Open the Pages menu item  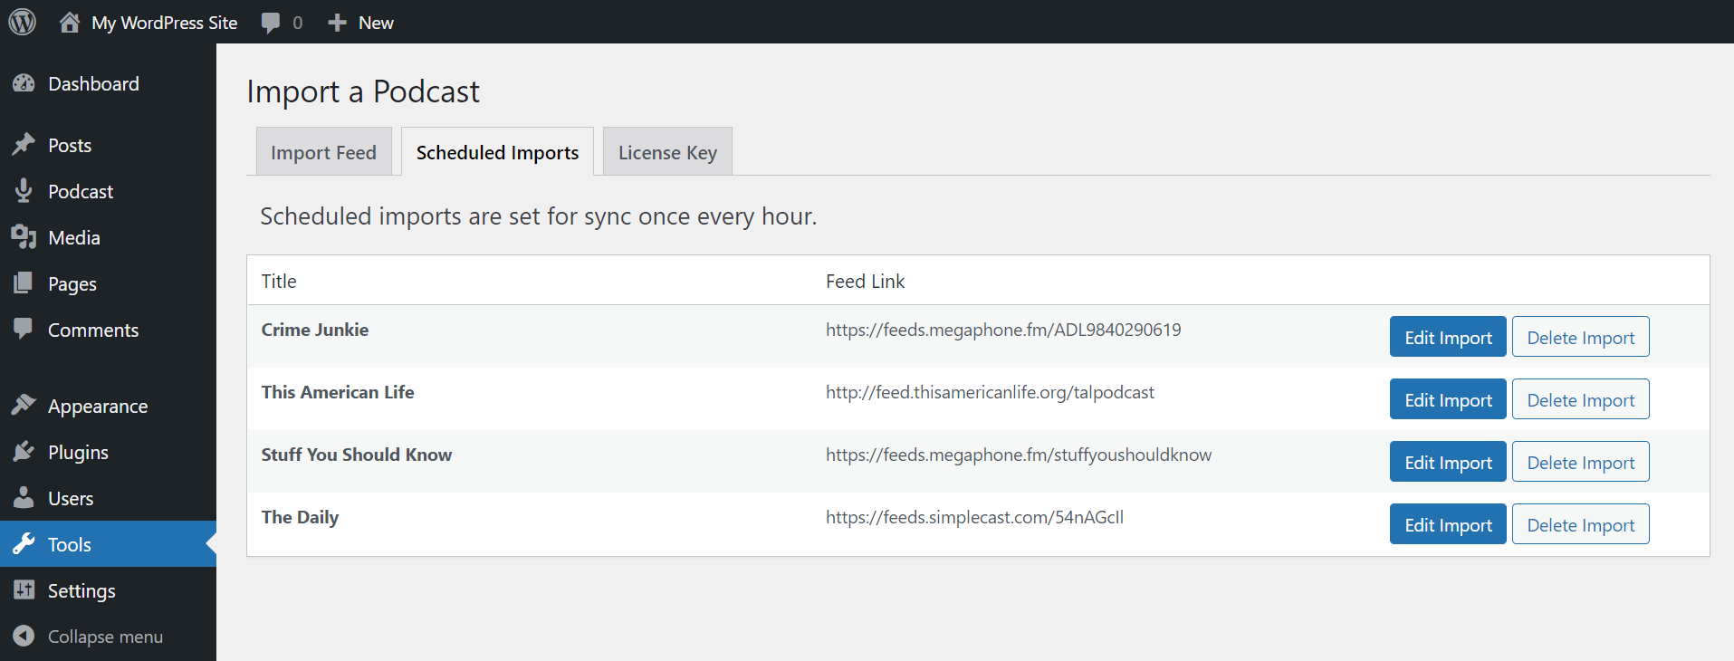tap(72, 283)
